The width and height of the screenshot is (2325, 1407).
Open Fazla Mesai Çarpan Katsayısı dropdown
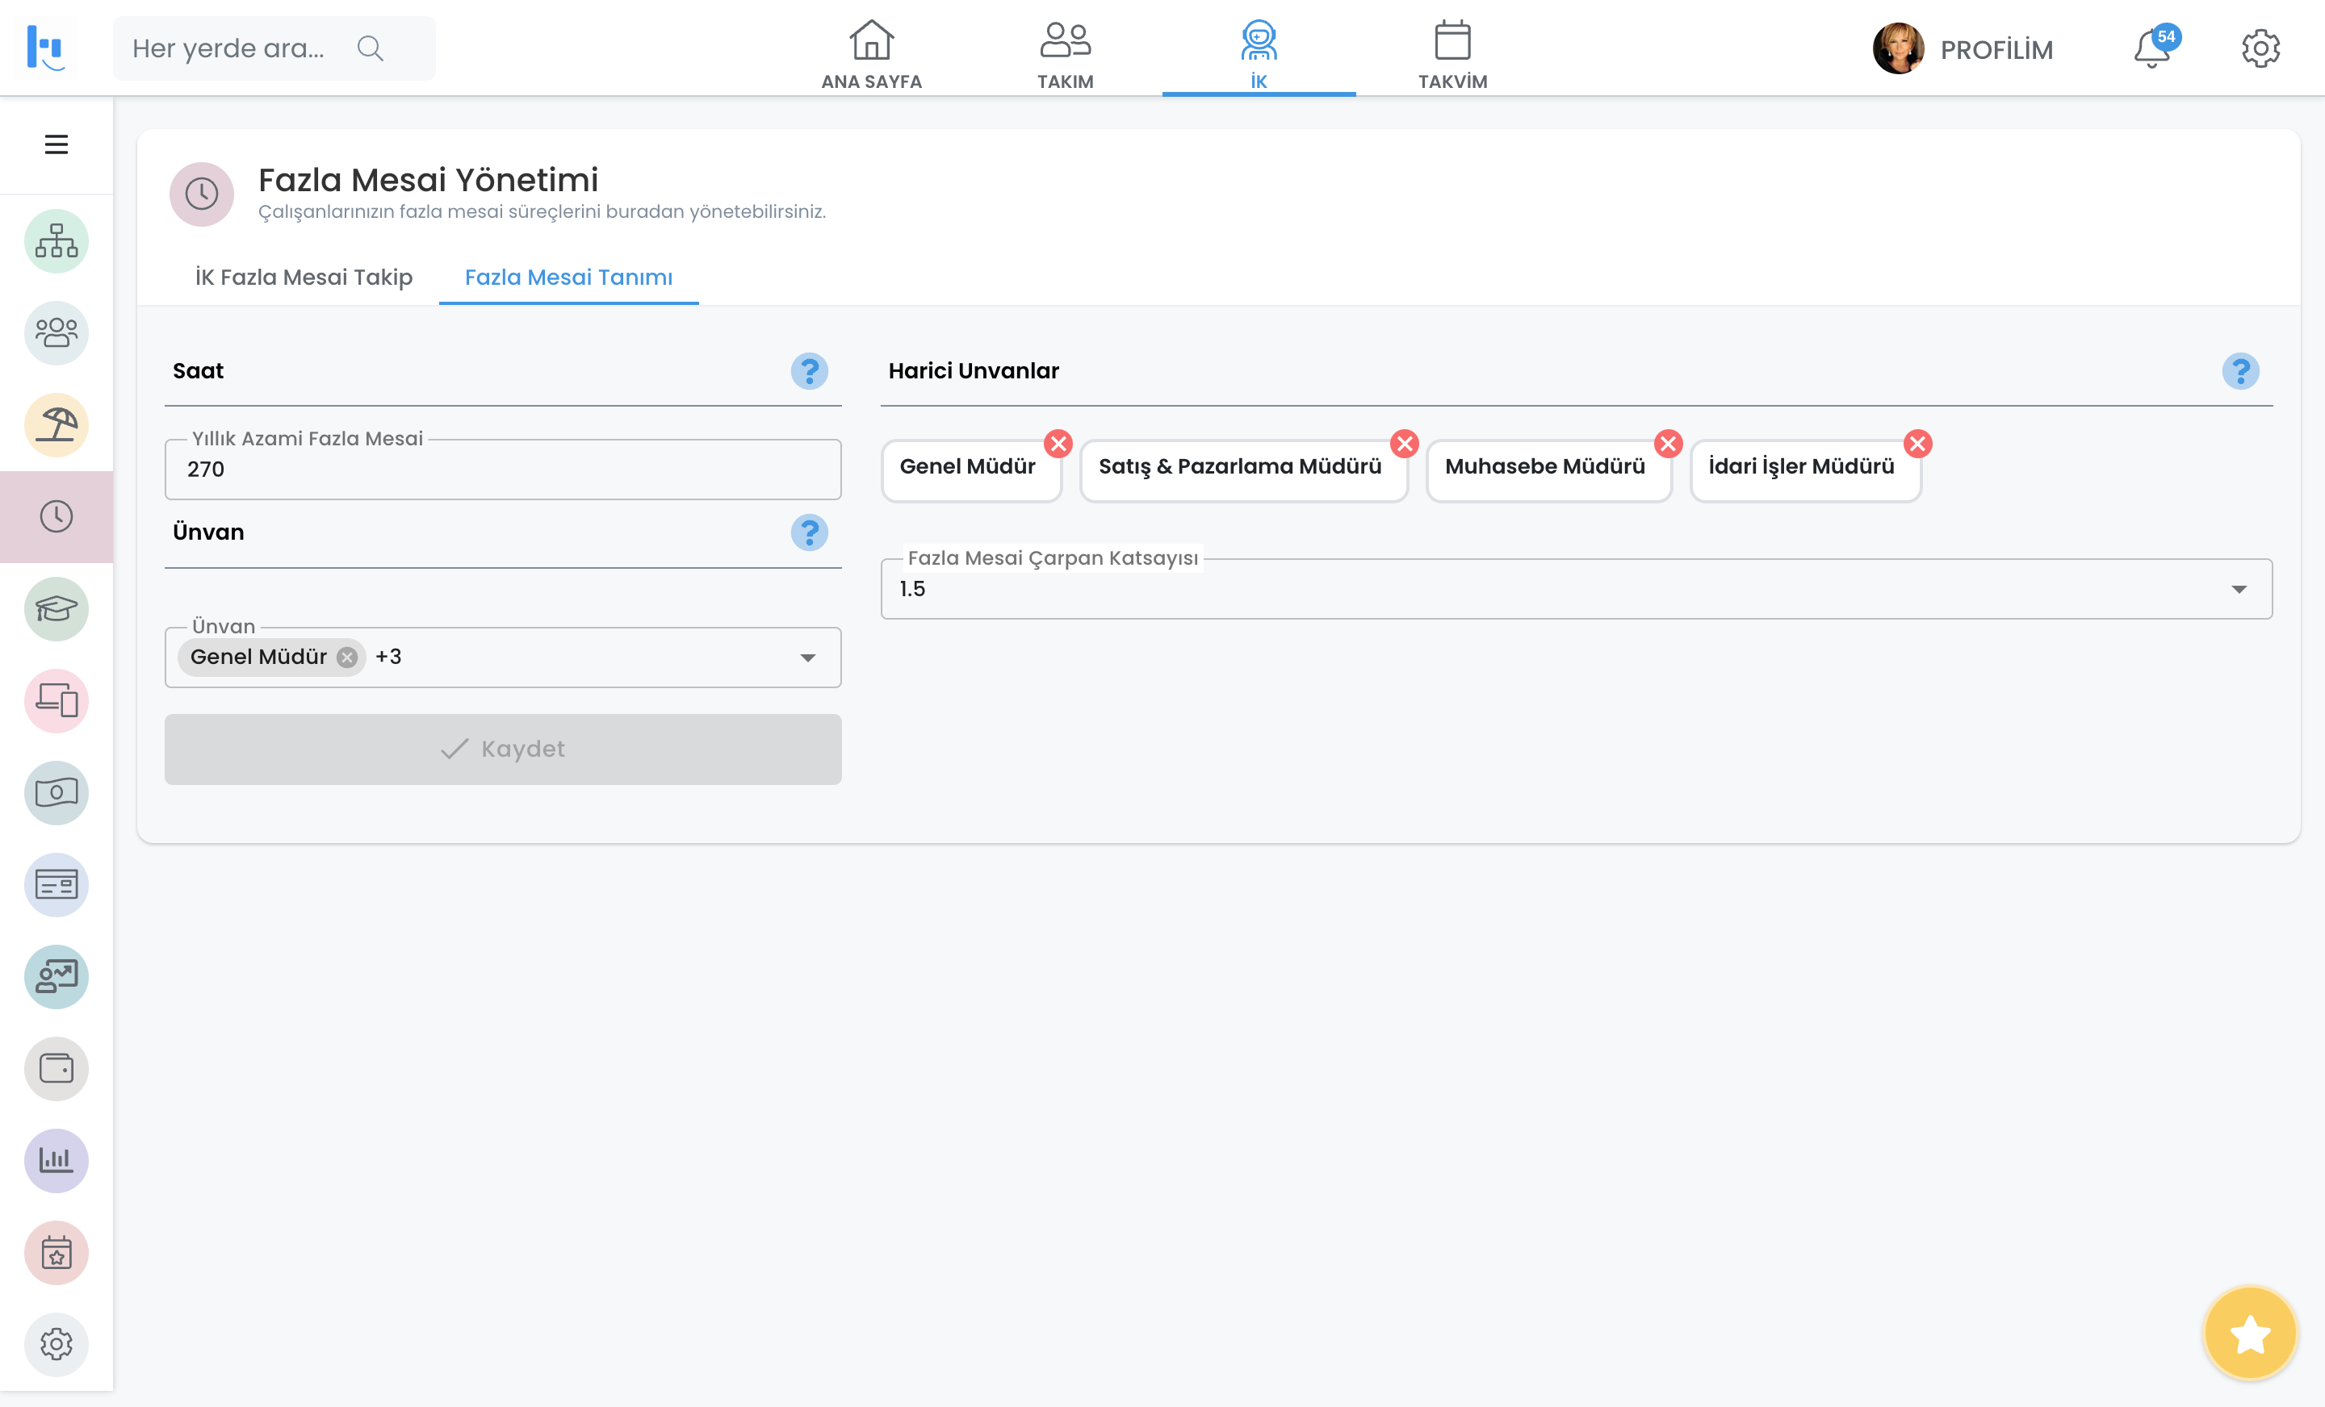[2238, 590]
